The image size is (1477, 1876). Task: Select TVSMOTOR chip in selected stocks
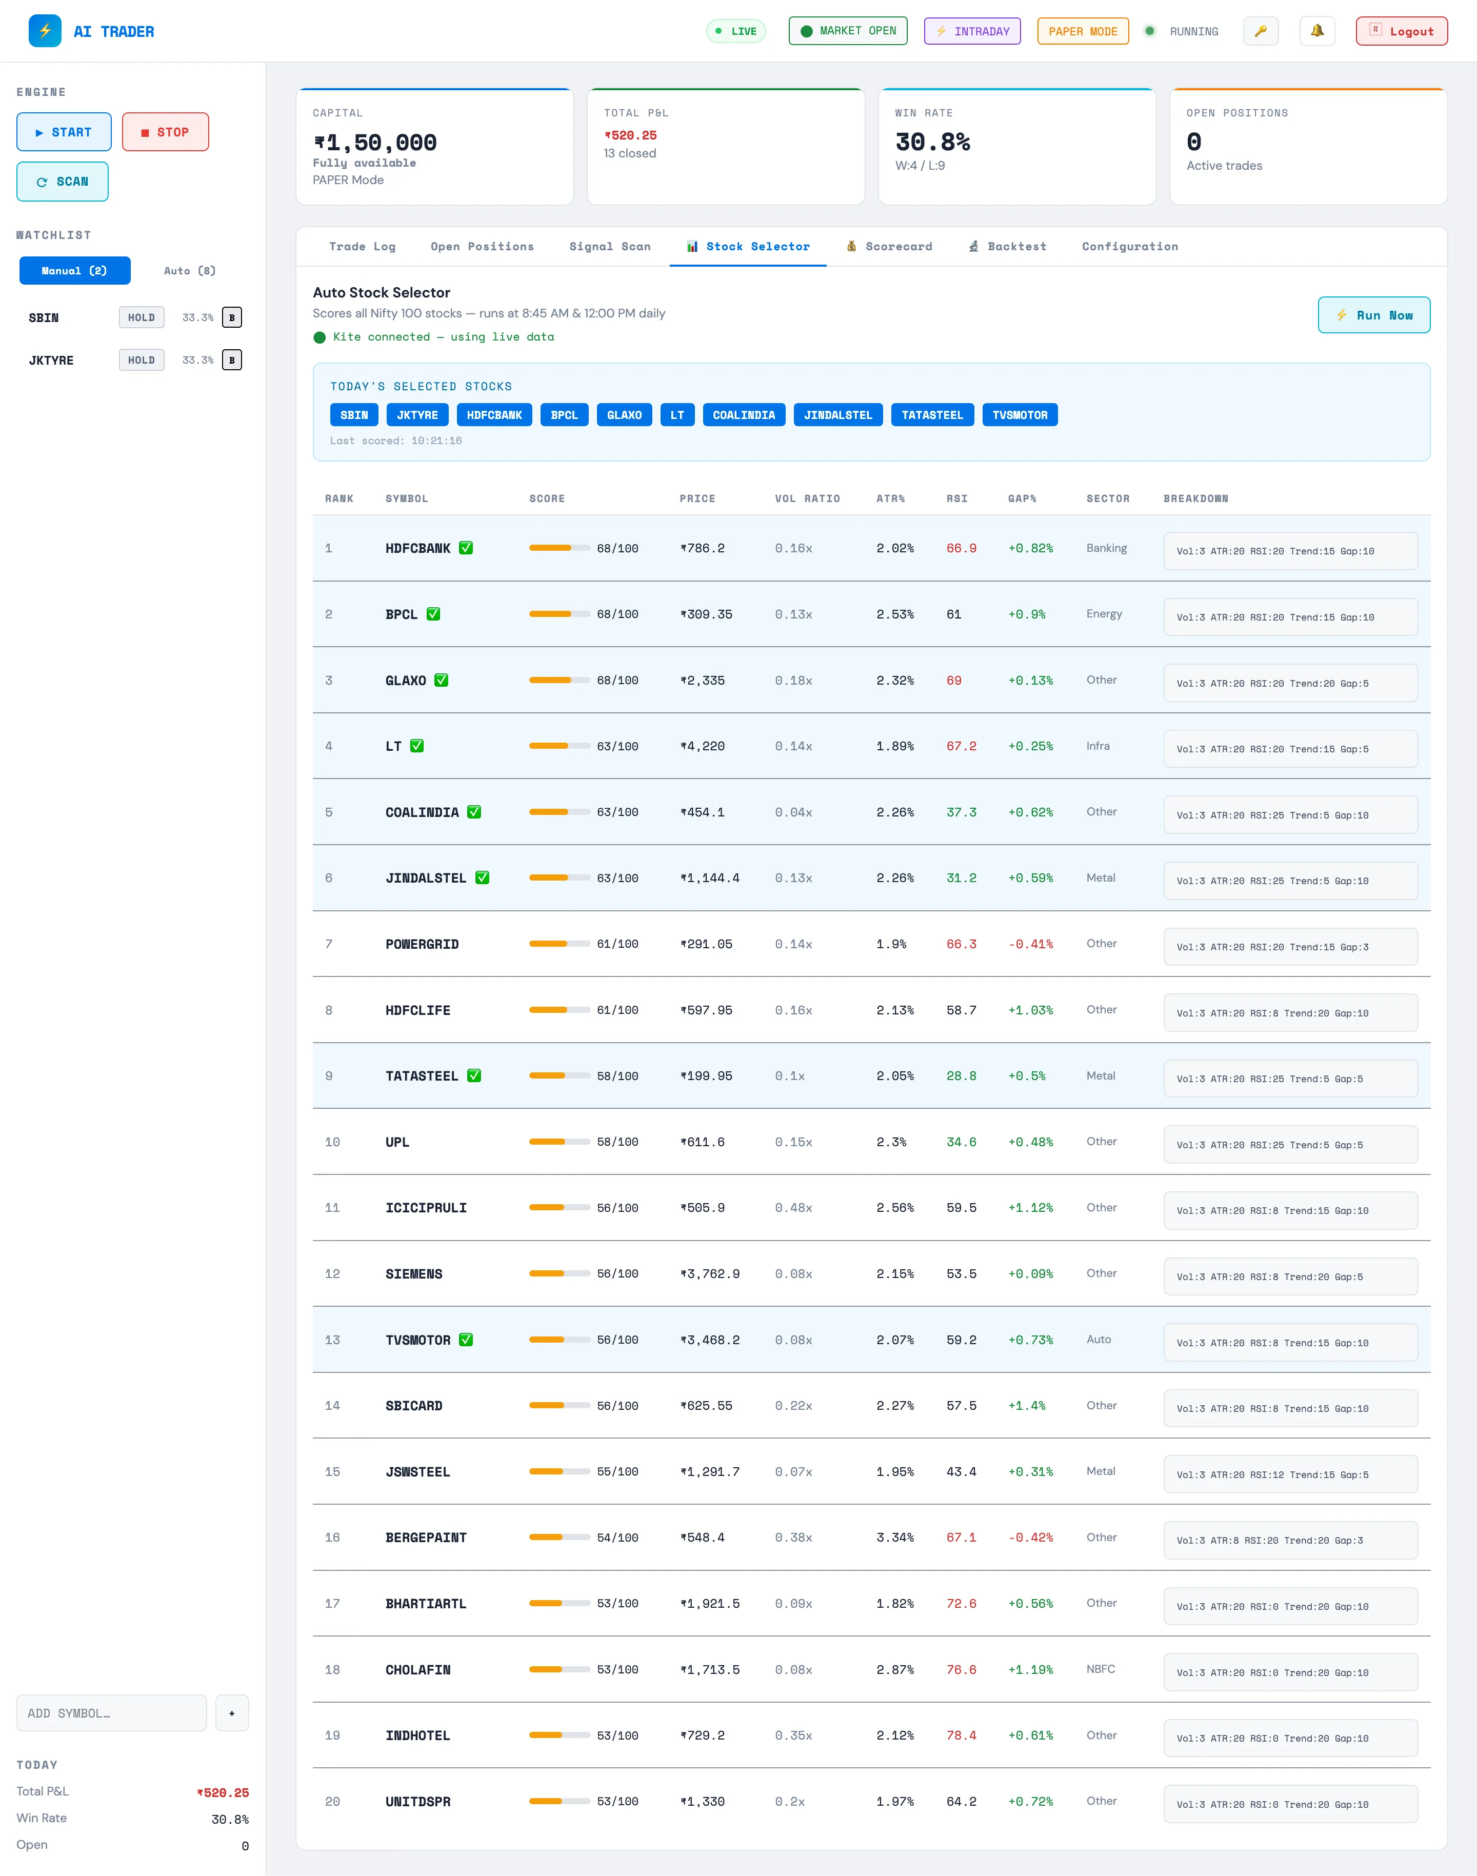pyautogui.click(x=1020, y=415)
